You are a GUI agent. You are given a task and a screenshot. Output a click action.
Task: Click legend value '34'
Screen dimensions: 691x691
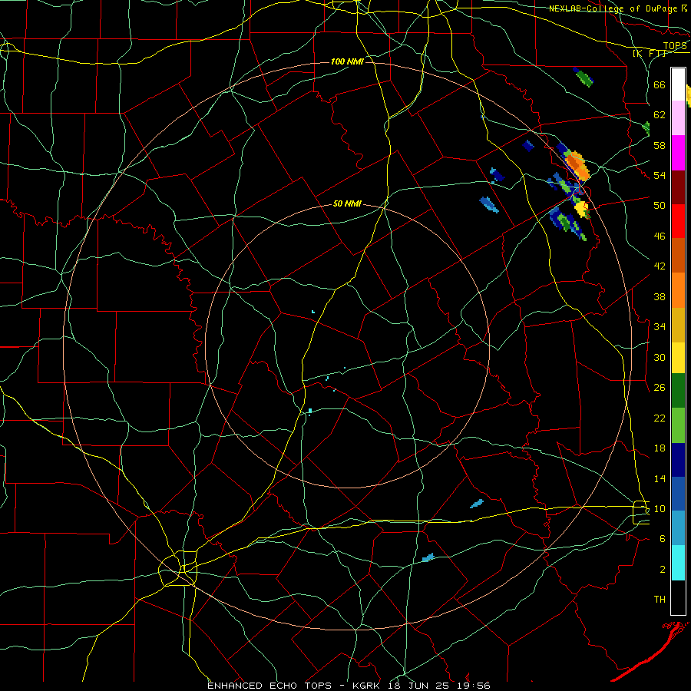pyautogui.click(x=660, y=326)
